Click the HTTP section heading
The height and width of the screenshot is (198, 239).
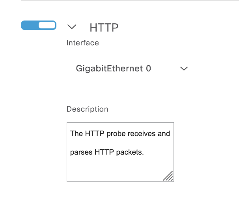104,27
